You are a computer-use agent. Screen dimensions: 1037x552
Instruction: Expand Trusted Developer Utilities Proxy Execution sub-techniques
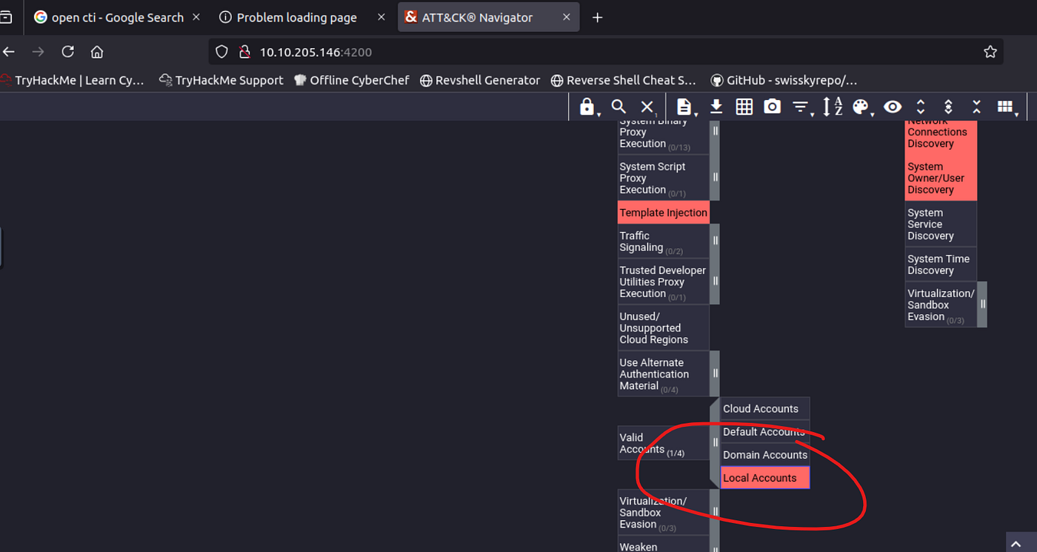pos(715,282)
